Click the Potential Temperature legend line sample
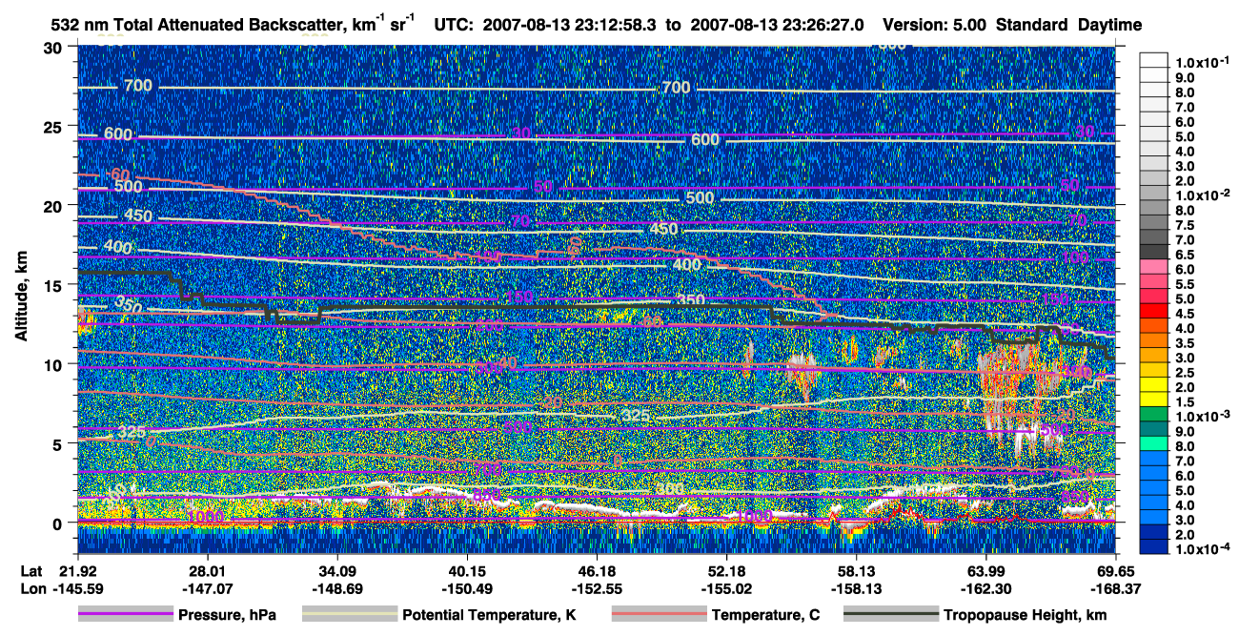The height and width of the screenshot is (636, 1239). point(350,615)
